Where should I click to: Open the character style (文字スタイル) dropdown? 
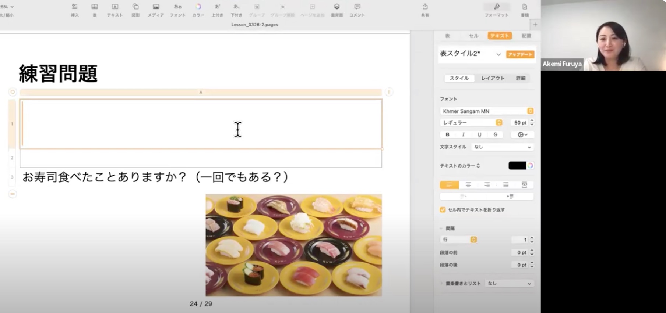point(502,147)
